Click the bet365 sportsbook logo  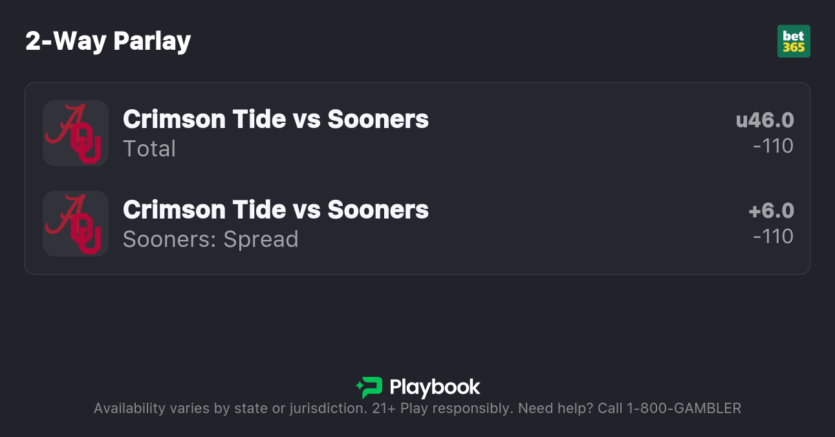[794, 41]
